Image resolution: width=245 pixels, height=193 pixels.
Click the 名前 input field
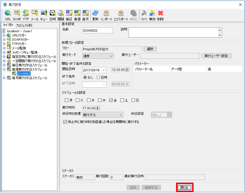point(97,31)
